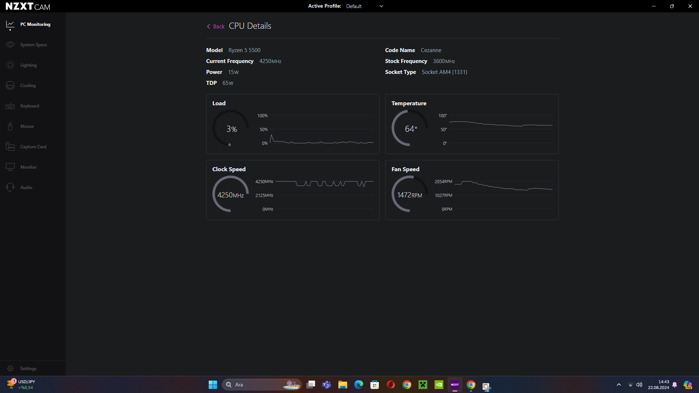Screen dimensions: 699x393
Task: Click the NZXT CAM taskbar icon
Action: (x=455, y=385)
